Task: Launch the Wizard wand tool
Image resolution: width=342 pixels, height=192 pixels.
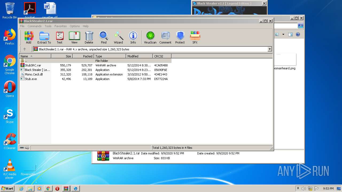Action: click(118, 37)
